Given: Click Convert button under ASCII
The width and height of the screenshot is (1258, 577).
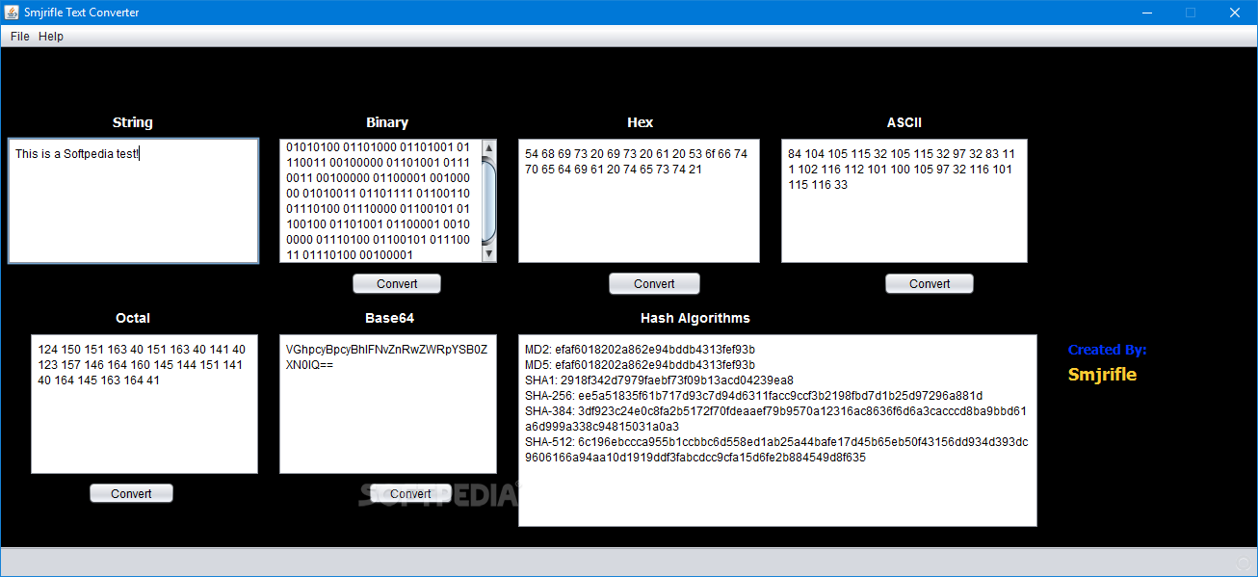Looking at the screenshot, I should [930, 283].
